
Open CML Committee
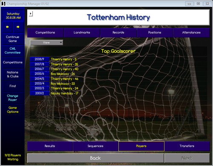click(x=13, y=51)
